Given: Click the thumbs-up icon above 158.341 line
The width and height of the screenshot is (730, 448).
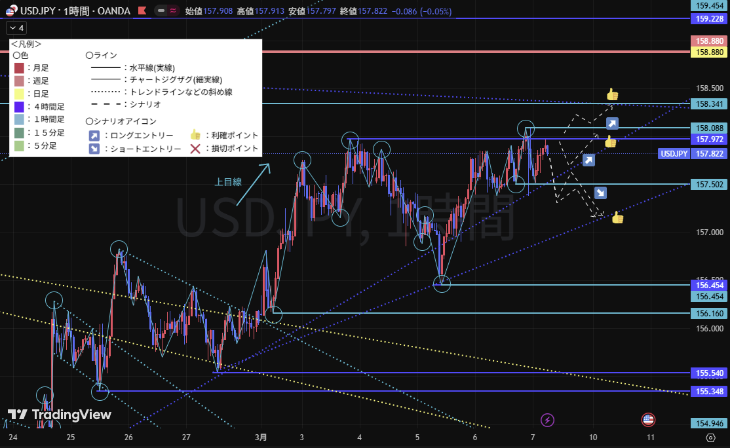Looking at the screenshot, I should point(612,94).
